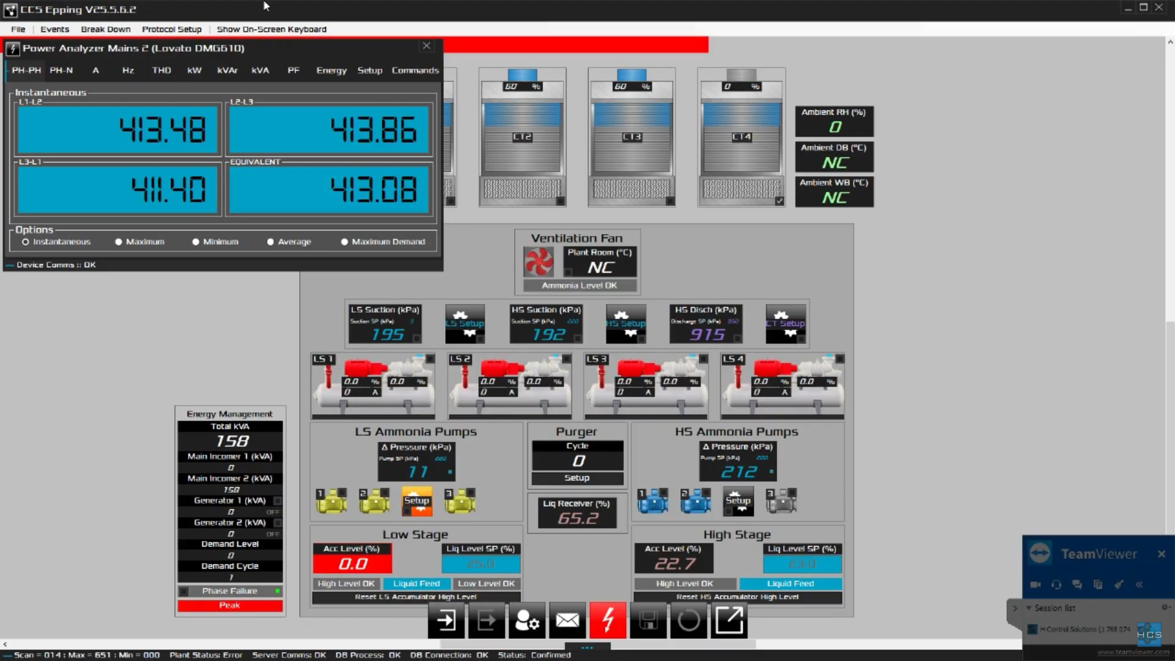Image resolution: width=1175 pixels, height=661 pixels.
Task: Select the Instantaneous radio option
Action: click(26, 242)
